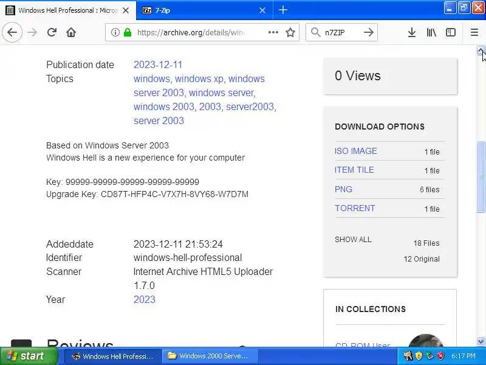Viewport: 486px width, 365px height.
Task: Click the first system tray icon
Action: point(408,356)
